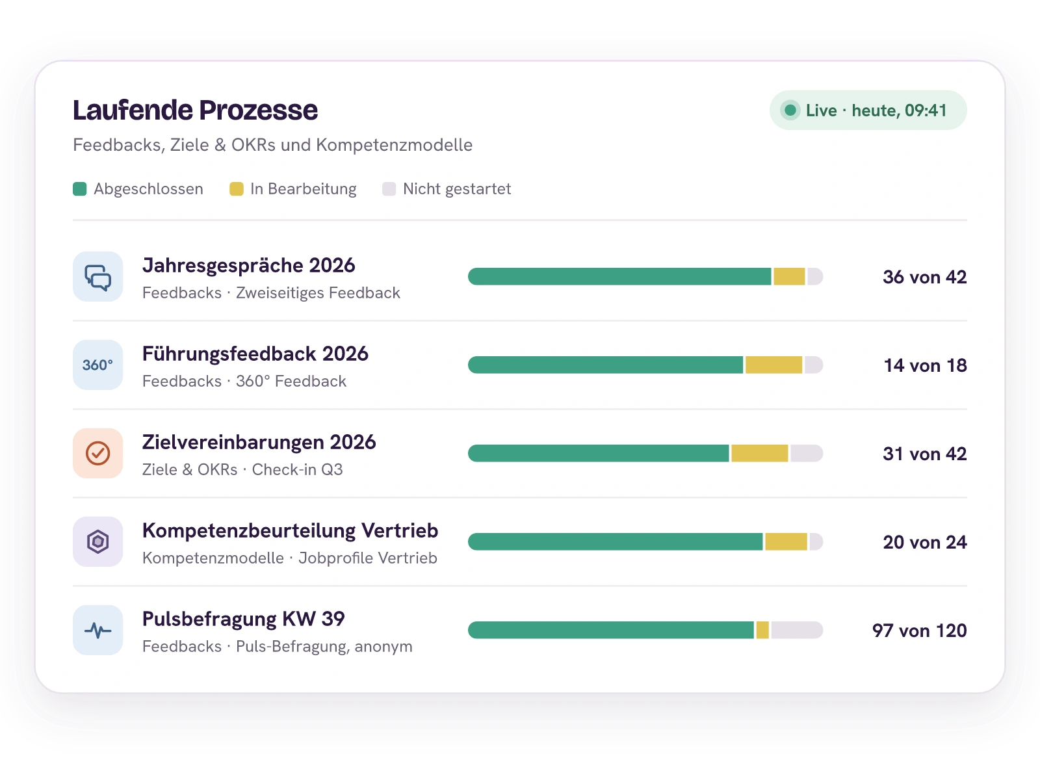The image size is (1040, 780).
Task: Click 'Feedbacks · Zweiseitiges Feedback' subtitle
Action: pyautogui.click(x=271, y=293)
